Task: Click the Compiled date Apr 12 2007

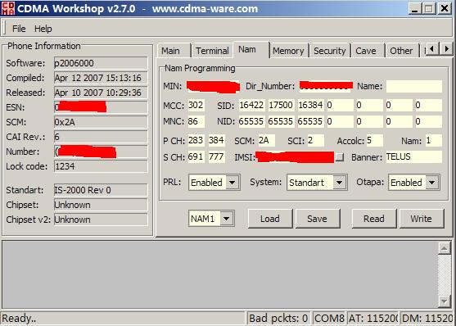Action: click(101, 78)
